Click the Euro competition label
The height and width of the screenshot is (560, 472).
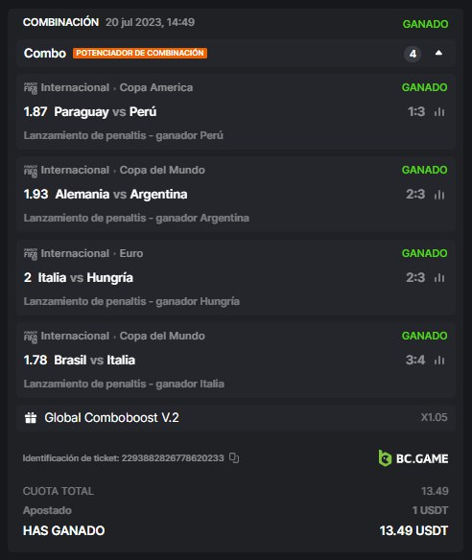point(131,253)
